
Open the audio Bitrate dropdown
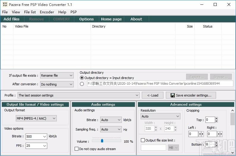[x=111, y=120]
